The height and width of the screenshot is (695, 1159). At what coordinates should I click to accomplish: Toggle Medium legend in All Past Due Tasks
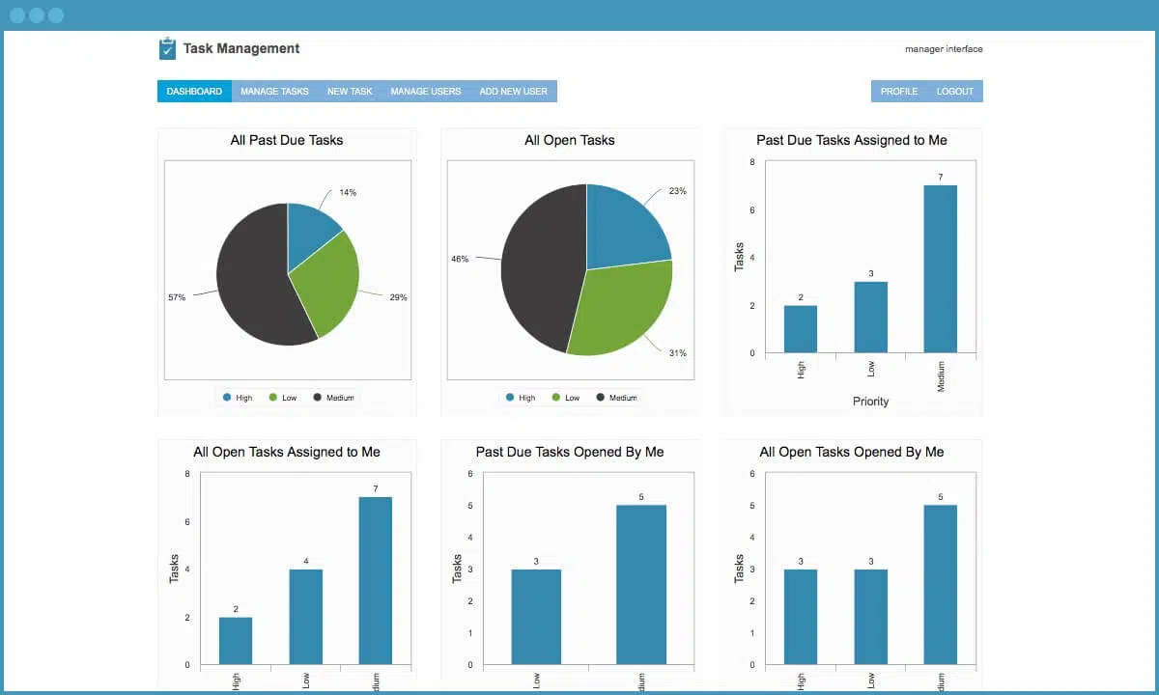pos(333,398)
